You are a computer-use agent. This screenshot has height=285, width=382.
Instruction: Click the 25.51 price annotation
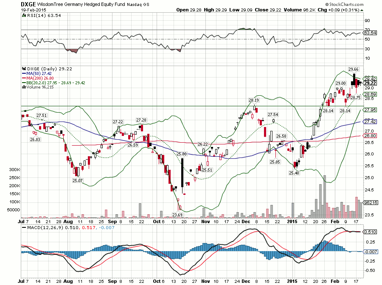207,170
